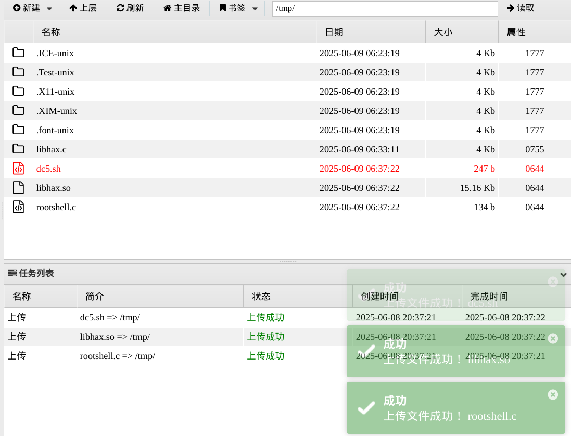
Task: Refresh the directory using 刷新
Action: (x=130, y=8)
